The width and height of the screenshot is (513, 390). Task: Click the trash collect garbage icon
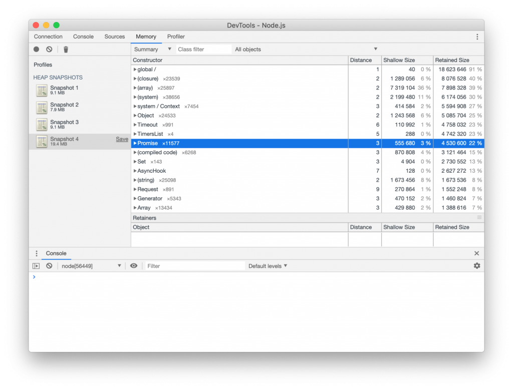click(x=66, y=50)
